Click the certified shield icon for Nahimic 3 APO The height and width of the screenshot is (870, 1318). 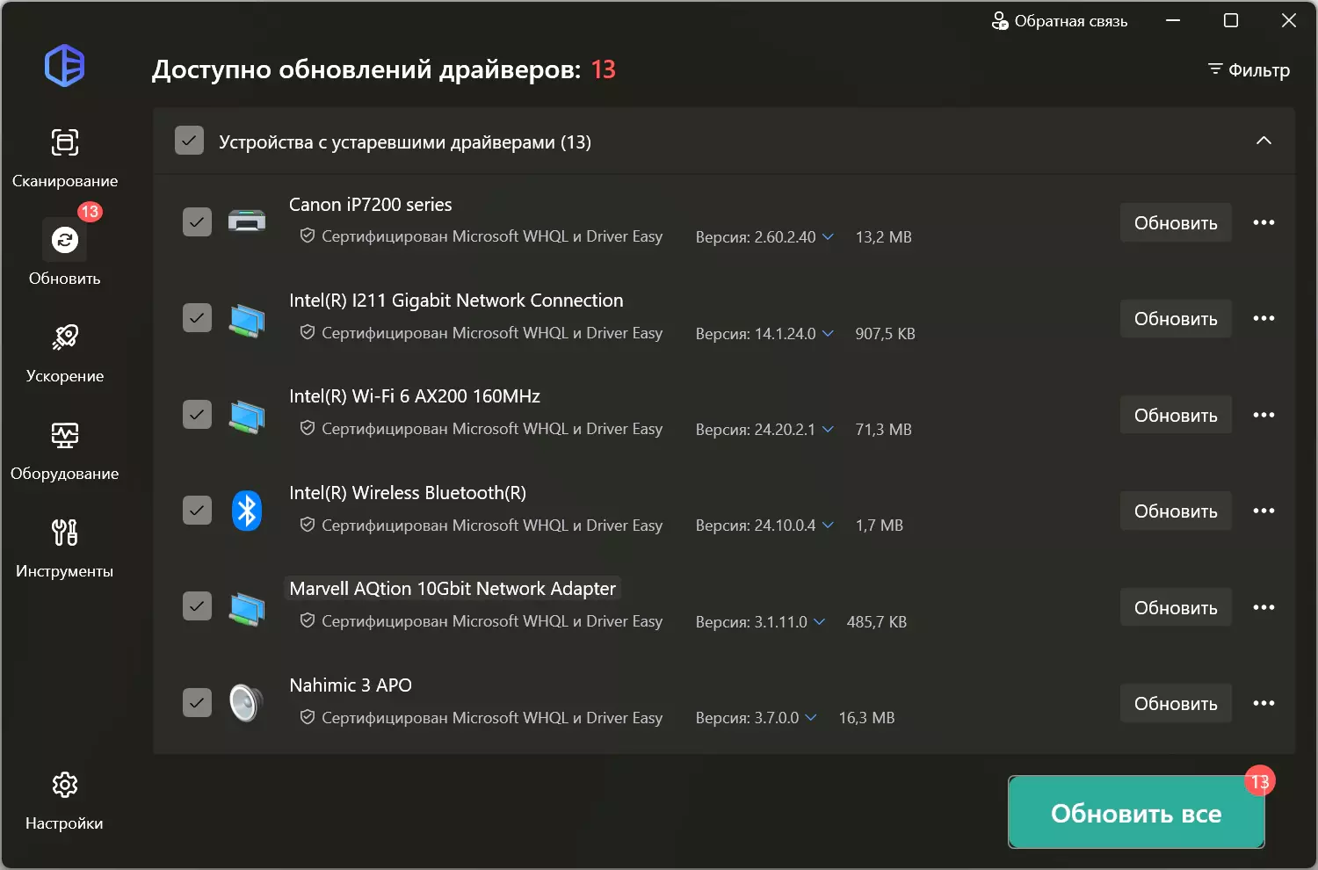[x=308, y=717]
